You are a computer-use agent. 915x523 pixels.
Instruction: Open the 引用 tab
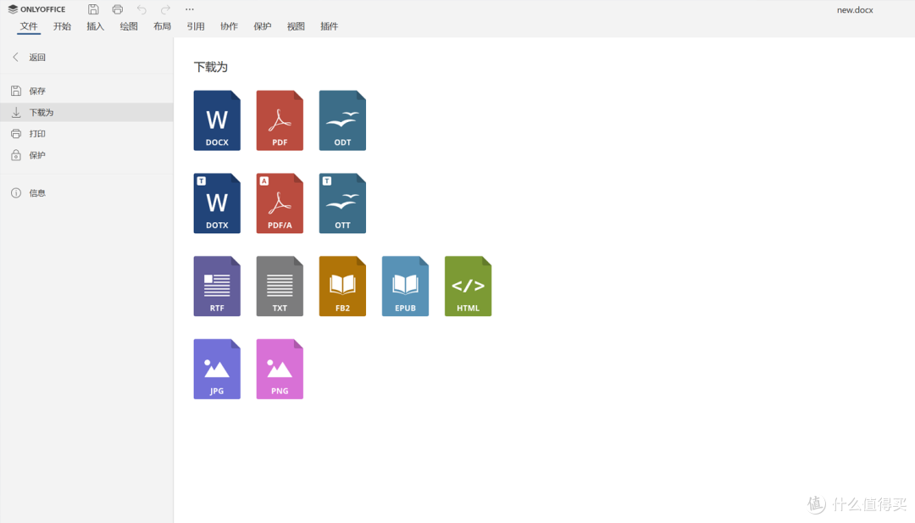coord(196,26)
